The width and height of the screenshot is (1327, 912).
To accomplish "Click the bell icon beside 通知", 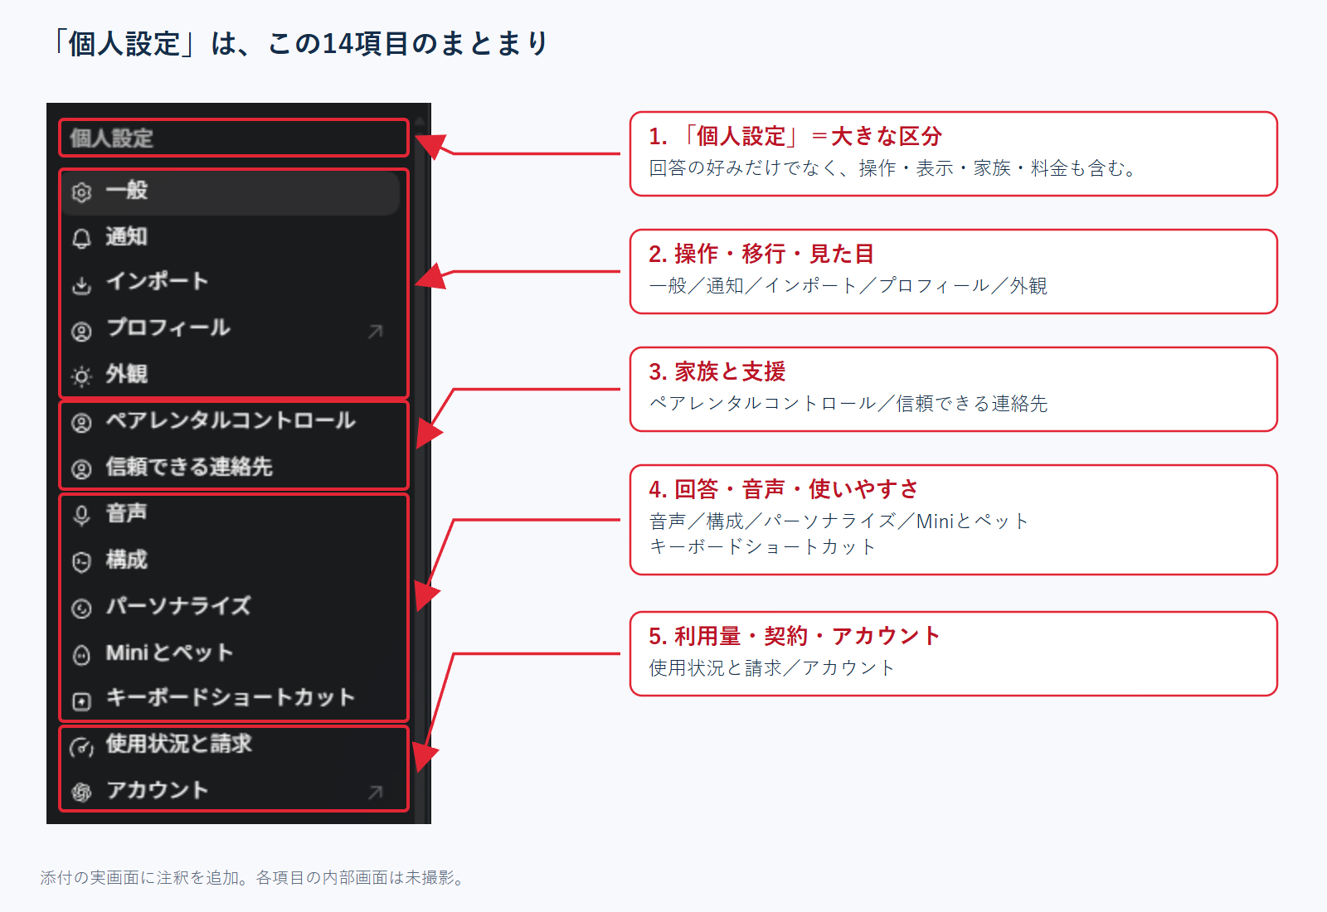I will (81, 239).
